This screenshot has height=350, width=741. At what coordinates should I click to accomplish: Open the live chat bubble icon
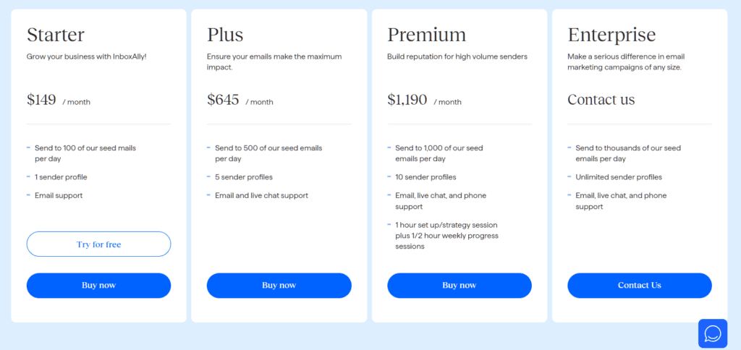click(x=713, y=333)
